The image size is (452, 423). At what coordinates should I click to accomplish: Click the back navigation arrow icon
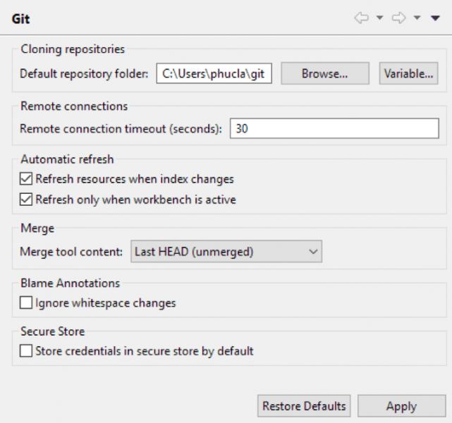362,18
